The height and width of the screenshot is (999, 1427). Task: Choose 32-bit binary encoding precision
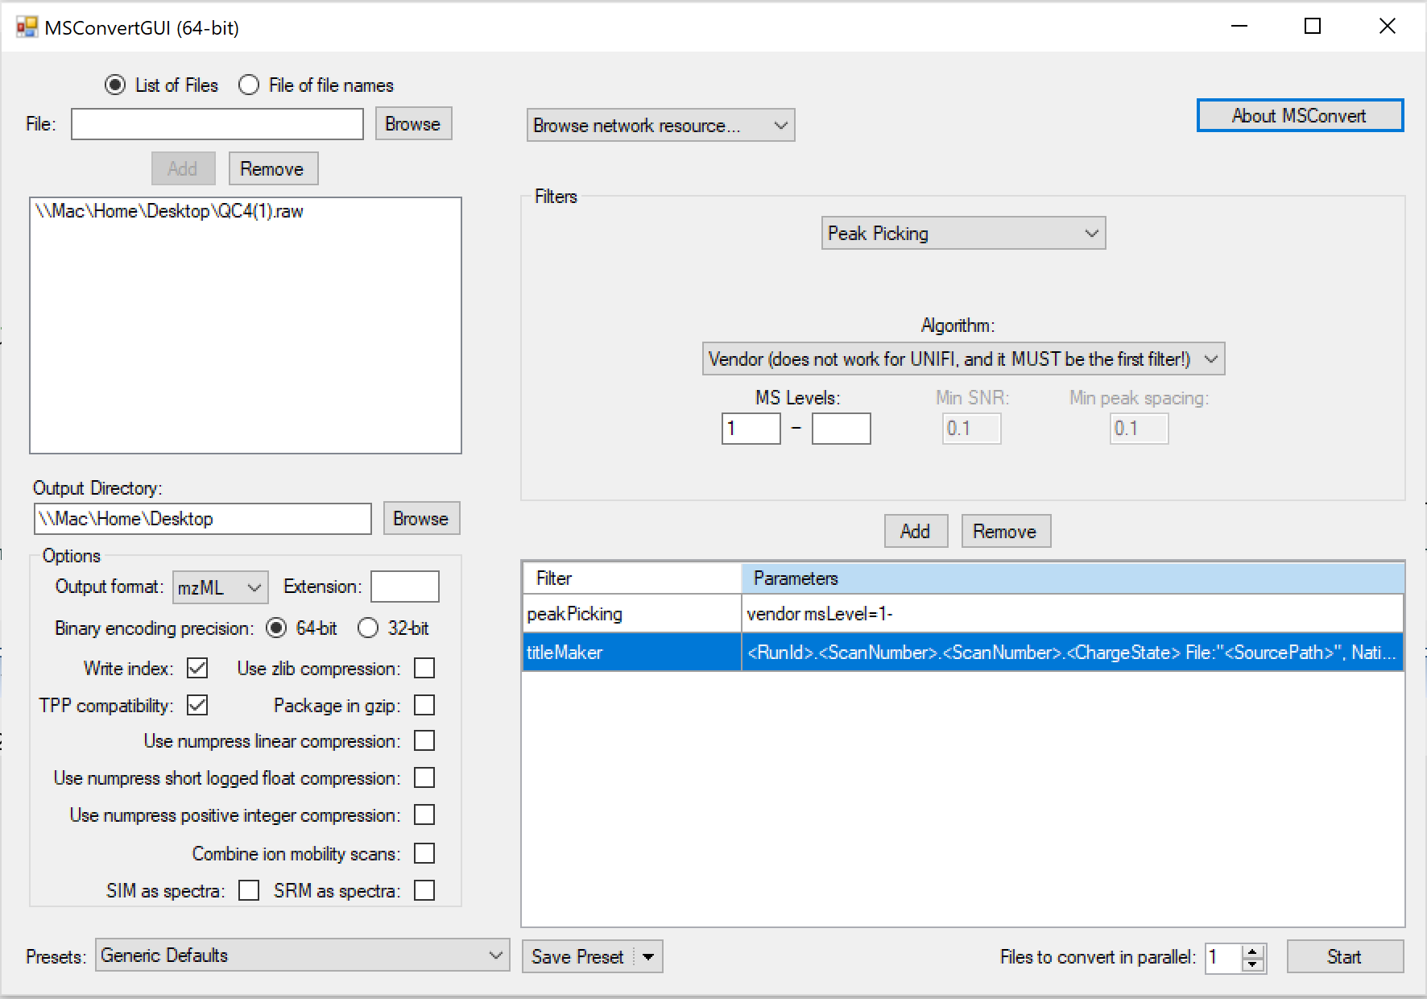[x=368, y=628]
